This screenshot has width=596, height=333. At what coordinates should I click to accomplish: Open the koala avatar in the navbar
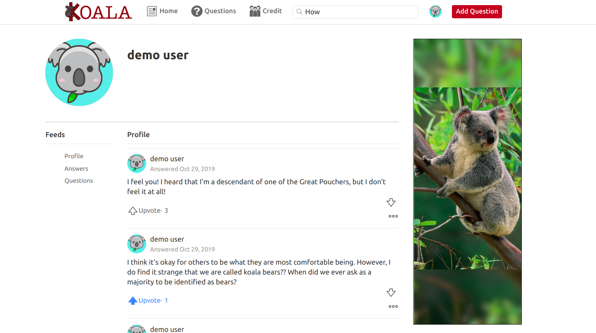click(x=435, y=11)
